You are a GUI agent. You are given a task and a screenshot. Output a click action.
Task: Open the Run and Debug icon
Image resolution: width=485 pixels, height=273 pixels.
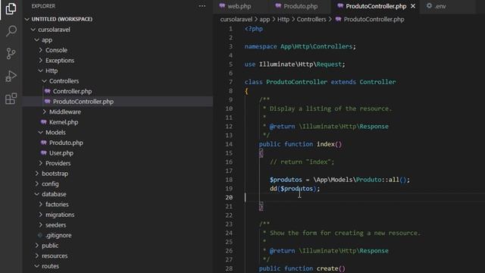pyautogui.click(x=11, y=76)
